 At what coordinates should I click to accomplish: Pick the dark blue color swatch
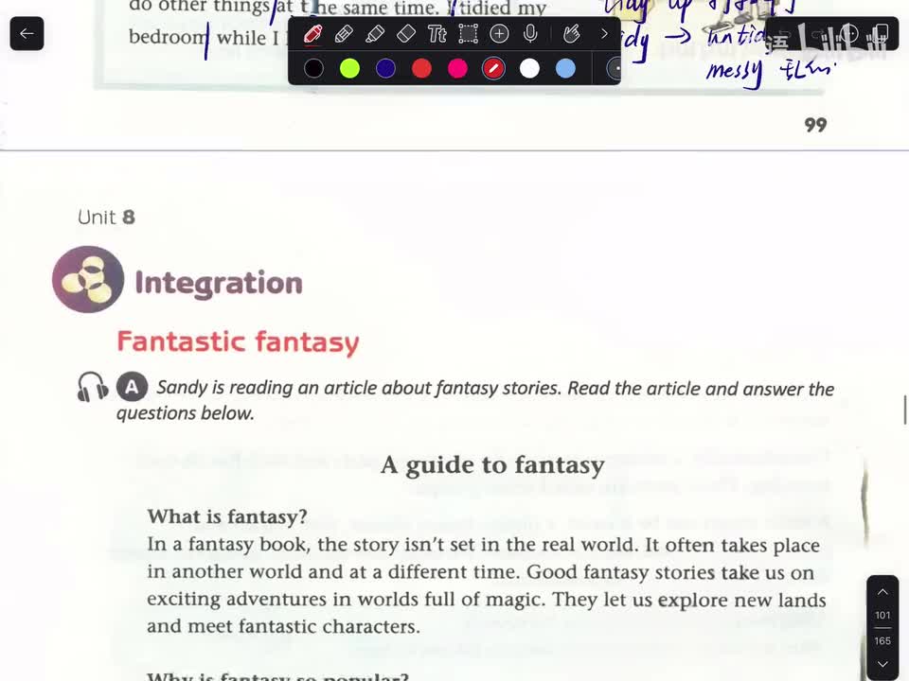coord(385,69)
